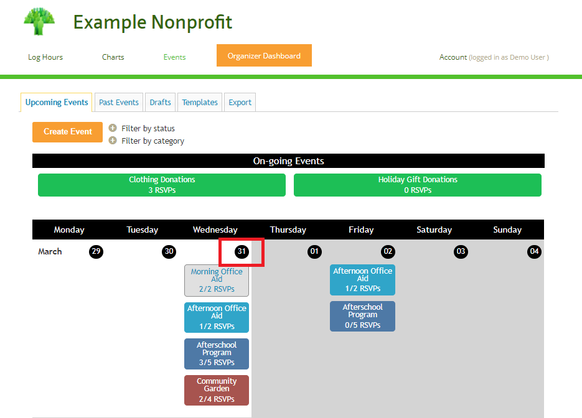Go to the Events menu item
The width and height of the screenshot is (582, 418).
click(174, 57)
